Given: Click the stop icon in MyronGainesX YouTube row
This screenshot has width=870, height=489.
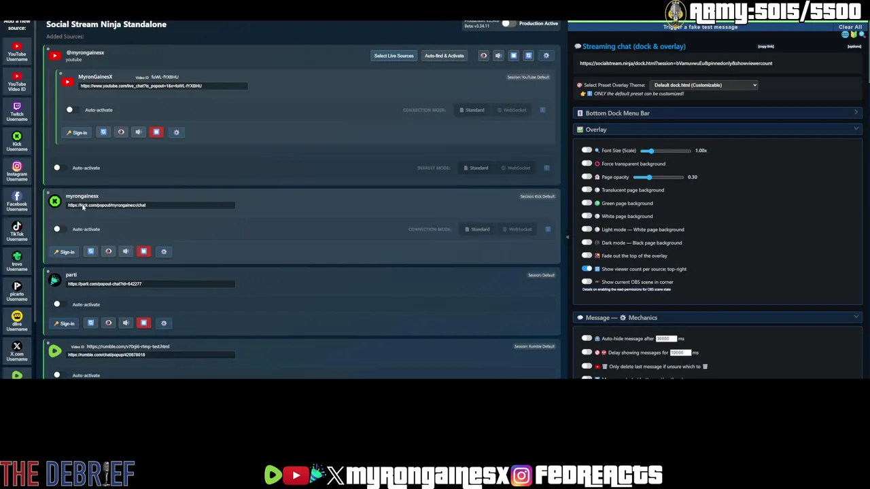Looking at the screenshot, I should coord(156,132).
